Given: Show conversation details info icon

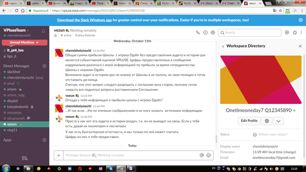Looking at the screenshot, I should (x=205, y=33).
